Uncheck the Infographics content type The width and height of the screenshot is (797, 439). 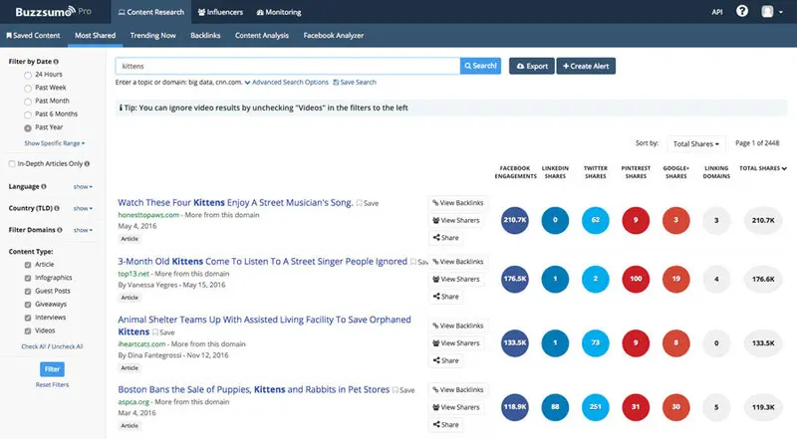[28, 278]
